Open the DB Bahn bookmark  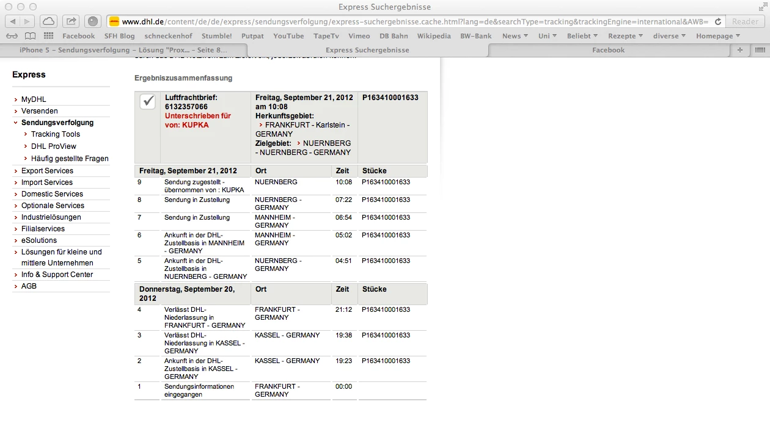click(x=394, y=36)
